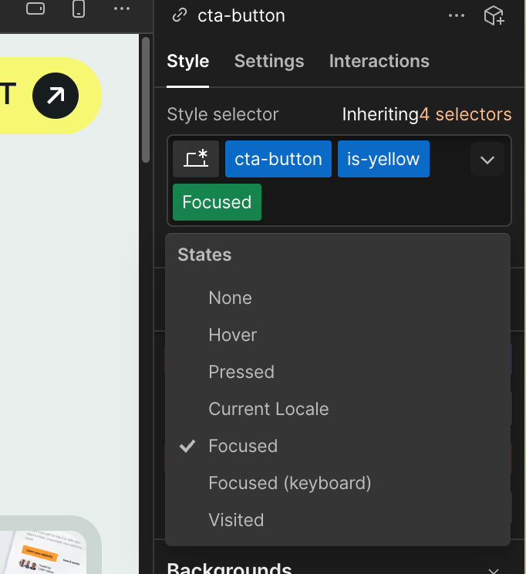Click the cta-button element title
This screenshot has height=574, width=526.
(x=241, y=15)
